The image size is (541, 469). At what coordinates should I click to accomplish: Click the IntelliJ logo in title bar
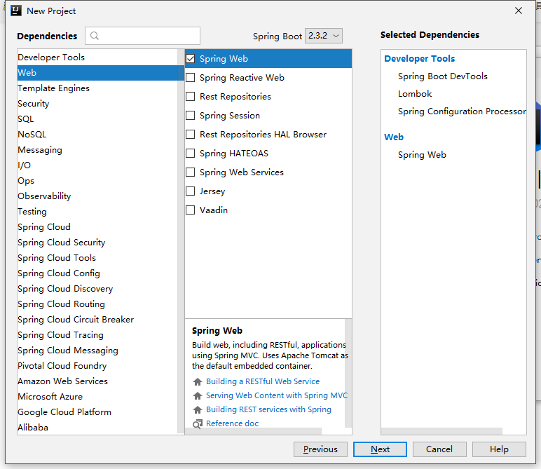(x=15, y=11)
